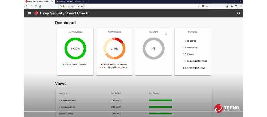Click 'Scans in past 24 hours' statistic
267x117 pixels.
tap(195, 61)
